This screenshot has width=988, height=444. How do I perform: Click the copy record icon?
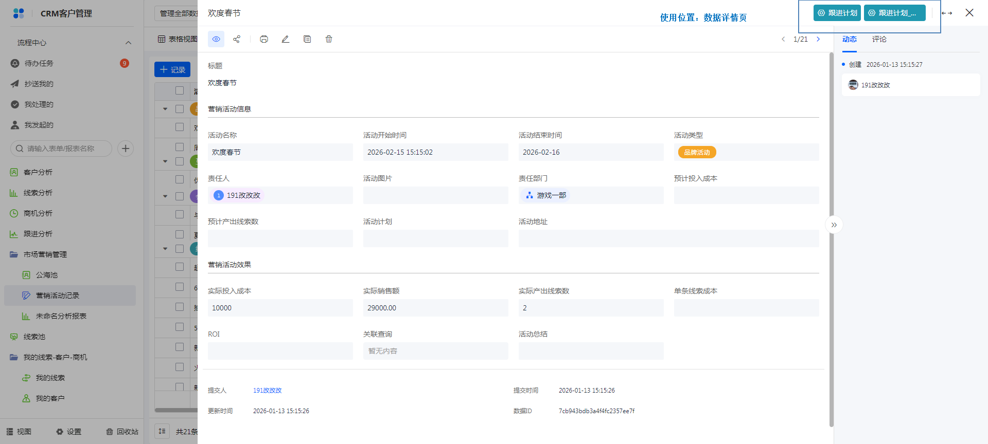pos(307,39)
